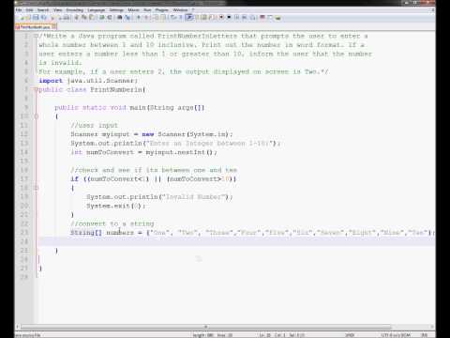450x338 pixels.
Task: Toggle Show All Characters in the toolbar
Action: click(x=181, y=18)
